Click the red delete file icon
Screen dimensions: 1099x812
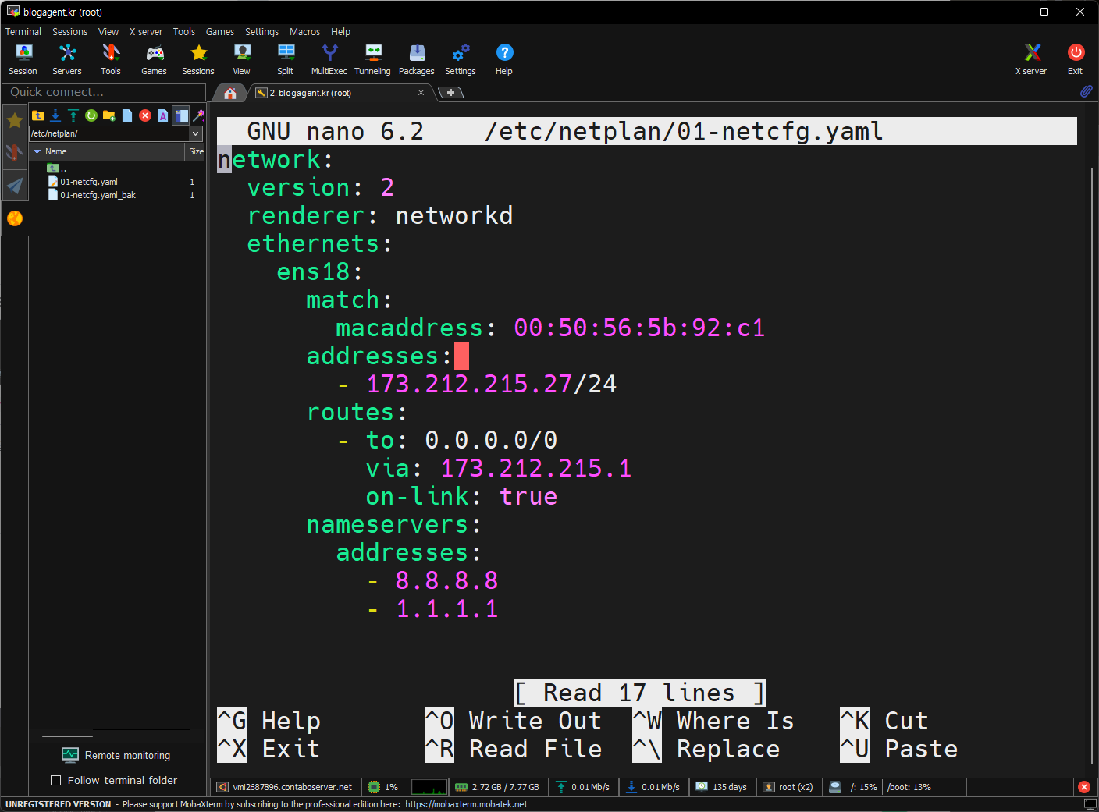[145, 115]
